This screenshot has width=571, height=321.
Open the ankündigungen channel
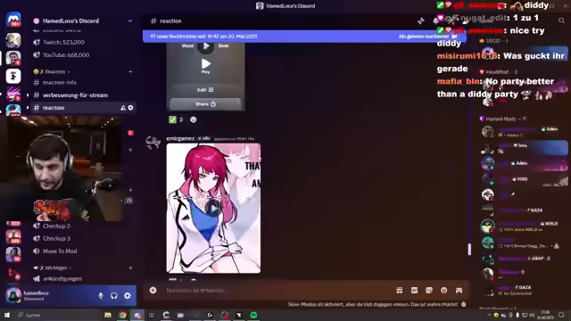pyautogui.click(x=57, y=279)
